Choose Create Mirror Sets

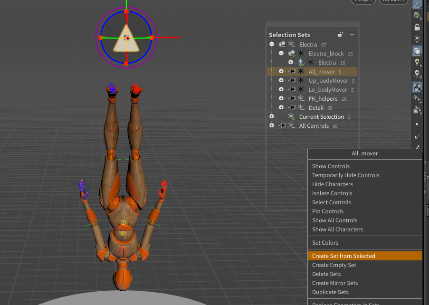click(x=365, y=283)
